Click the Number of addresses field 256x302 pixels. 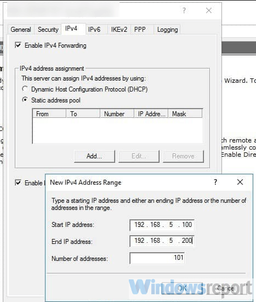click(x=157, y=258)
